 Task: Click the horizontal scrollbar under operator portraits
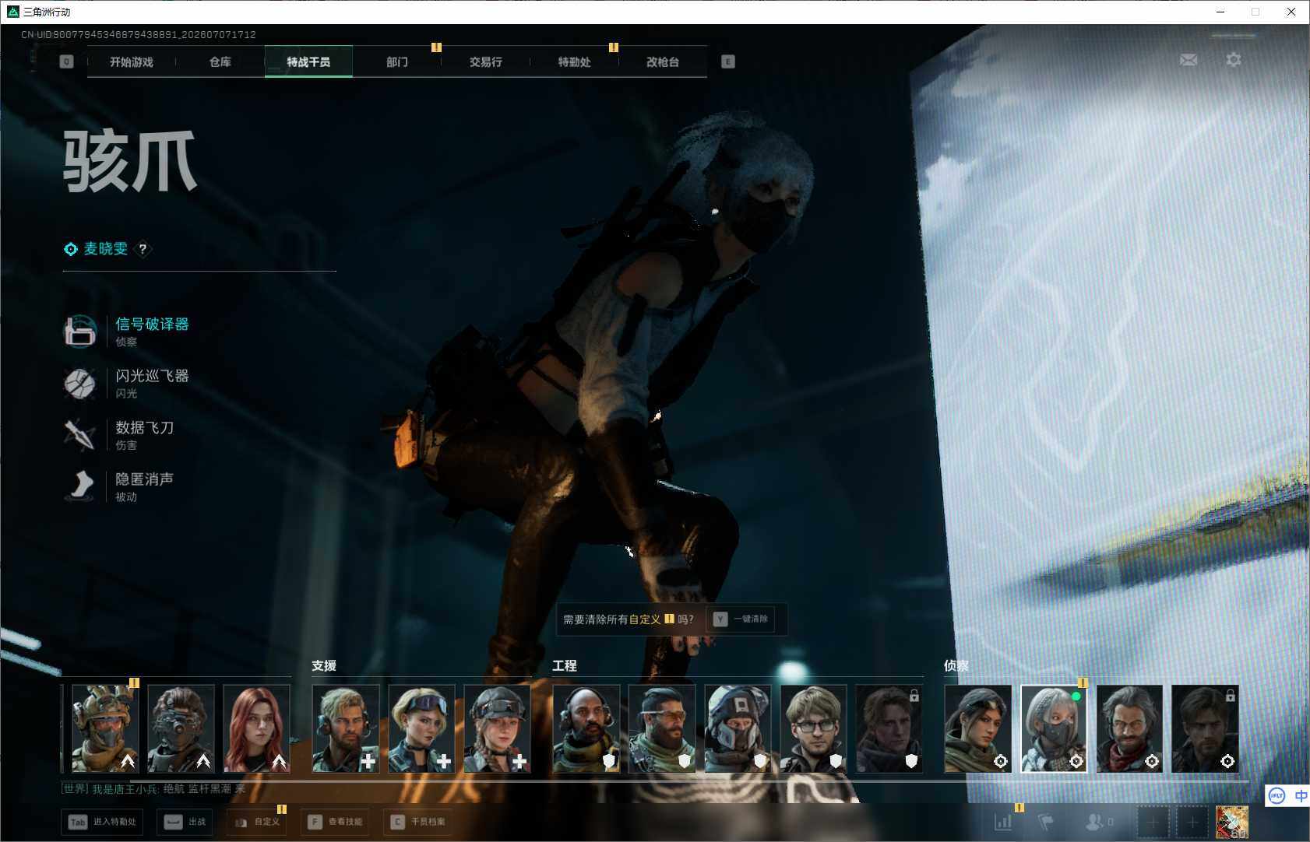[689, 780]
